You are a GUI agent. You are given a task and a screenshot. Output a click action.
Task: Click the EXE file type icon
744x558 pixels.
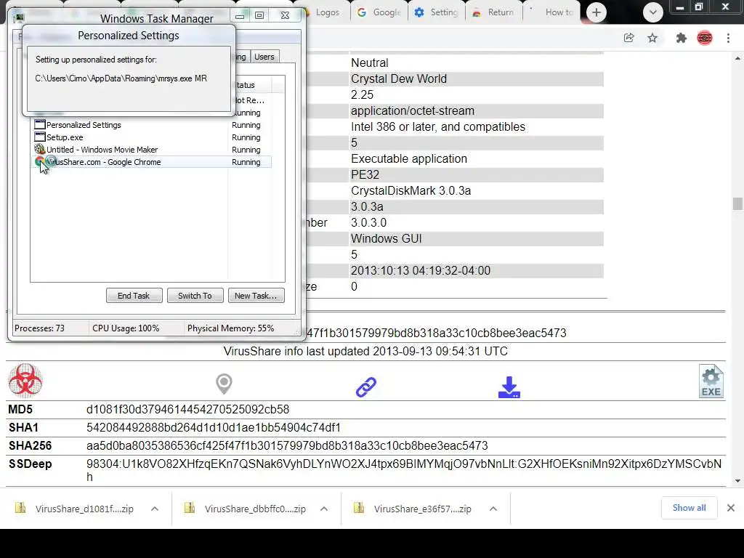(711, 381)
